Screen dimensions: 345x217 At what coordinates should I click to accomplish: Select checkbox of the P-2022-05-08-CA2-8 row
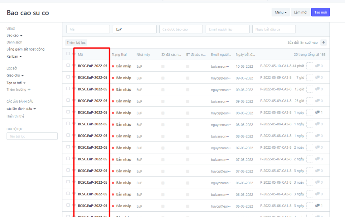point(68,124)
